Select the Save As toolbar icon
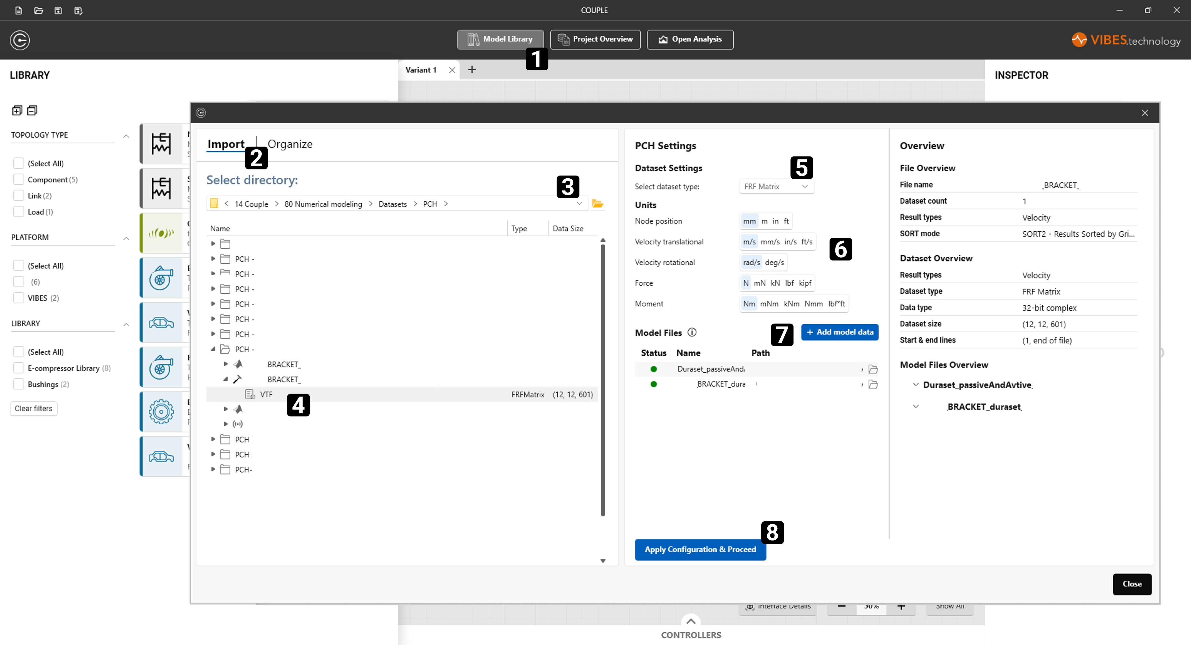Image resolution: width=1191 pixels, height=645 pixels. [78, 10]
